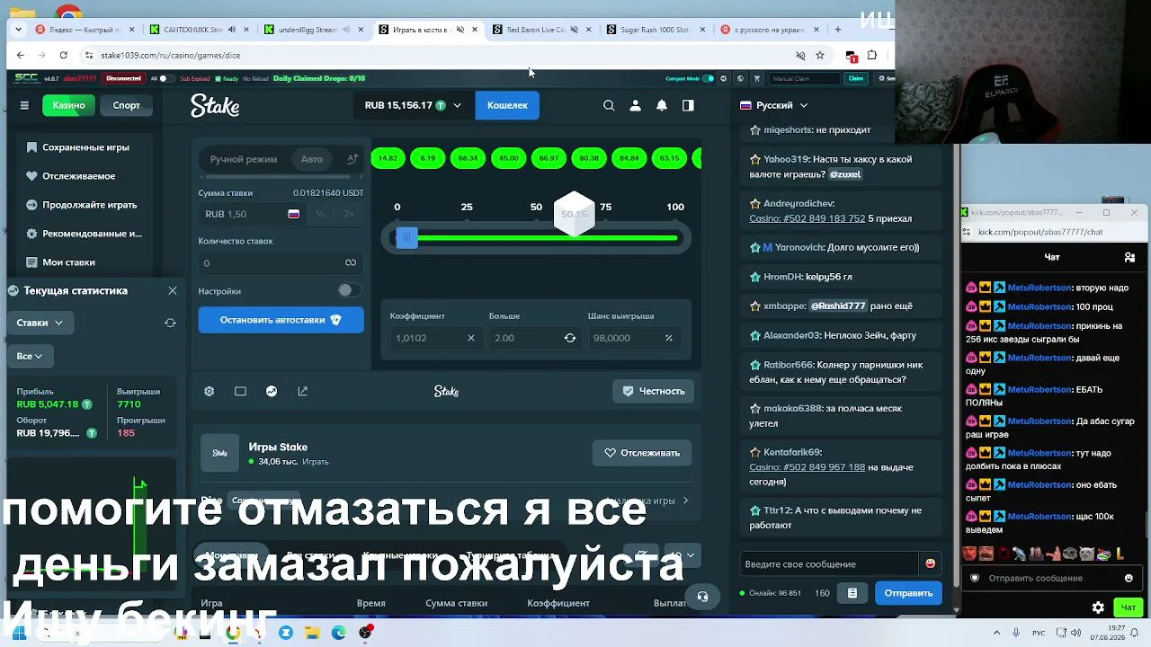Toggle the Compact Mode switch

[709, 78]
